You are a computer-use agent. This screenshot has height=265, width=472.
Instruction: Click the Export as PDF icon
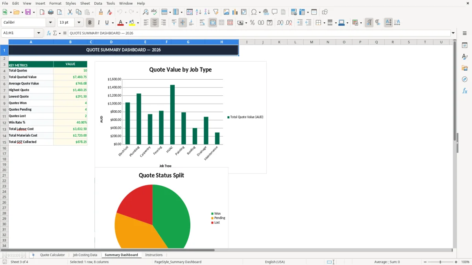(42, 12)
